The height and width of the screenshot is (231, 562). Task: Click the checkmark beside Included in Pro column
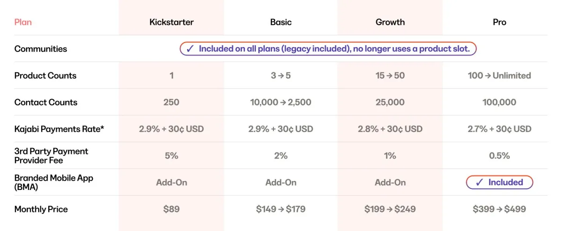479,182
